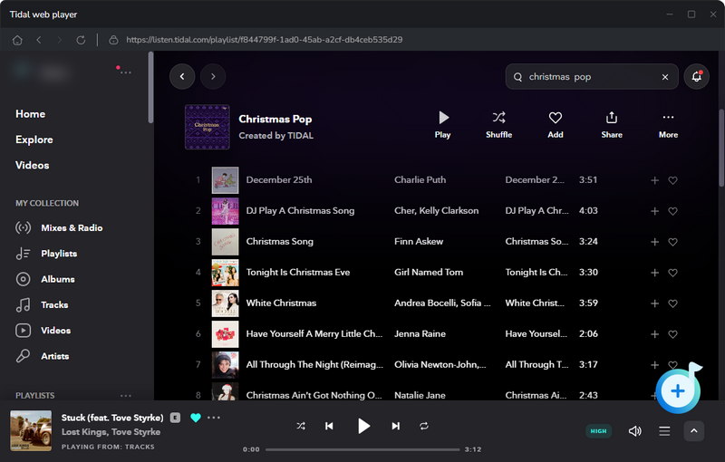Add All Through The Night with plus
This screenshot has width=725, height=462.
[x=654, y=365]
